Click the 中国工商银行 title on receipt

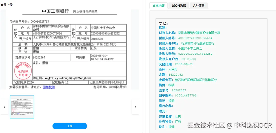click(x=55, y=11)
